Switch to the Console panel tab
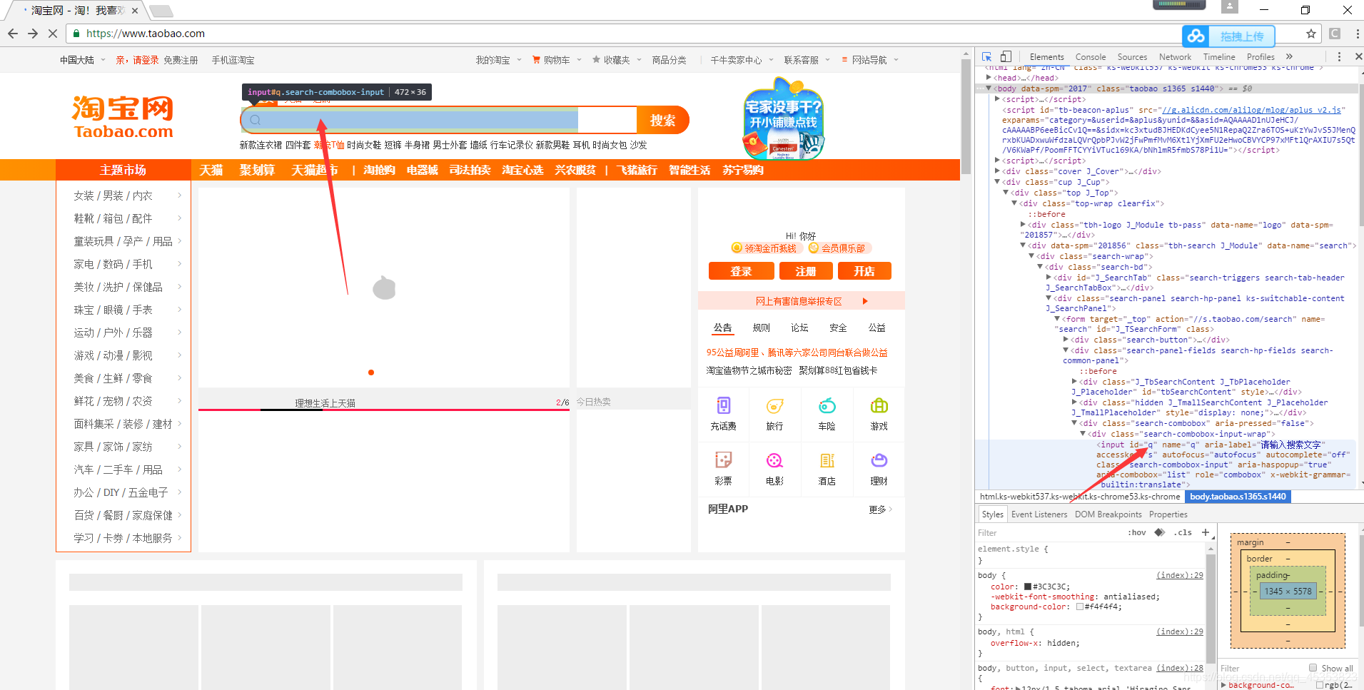 pyautogui.click(x=1091, y=57)
